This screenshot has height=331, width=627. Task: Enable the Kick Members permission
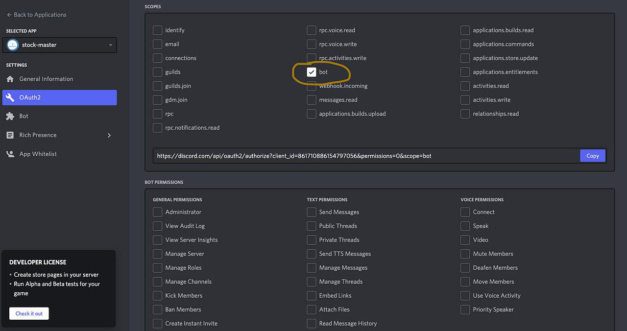[x=157, y=296]
